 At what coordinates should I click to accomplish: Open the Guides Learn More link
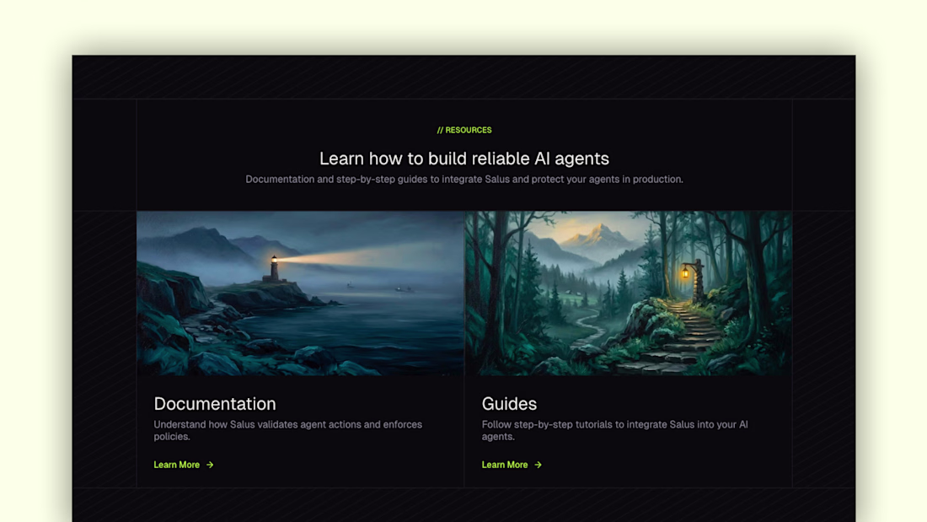point(512,465)
